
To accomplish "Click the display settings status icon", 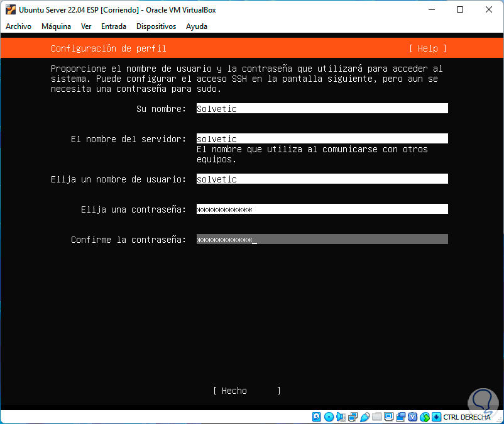I will tap(388, 417).
